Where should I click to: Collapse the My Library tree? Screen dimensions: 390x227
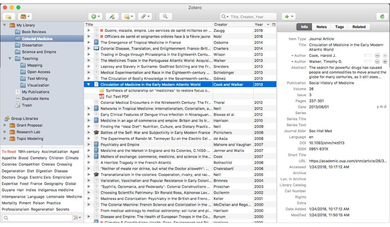click(5, 25)
